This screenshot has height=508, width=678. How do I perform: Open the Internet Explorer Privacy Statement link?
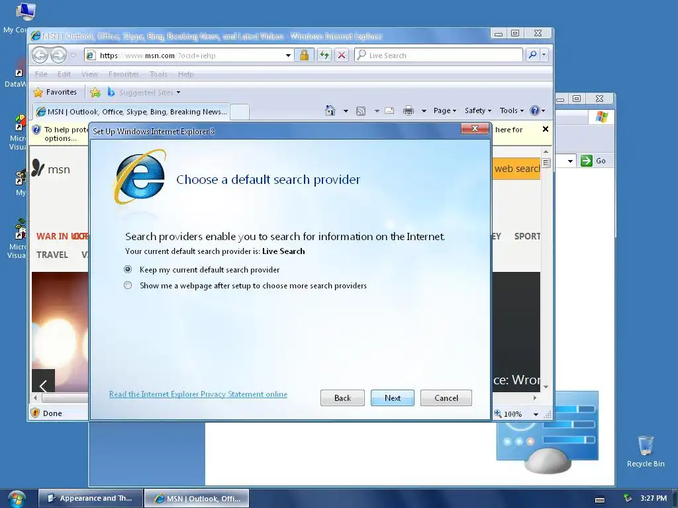pos(198,394)
